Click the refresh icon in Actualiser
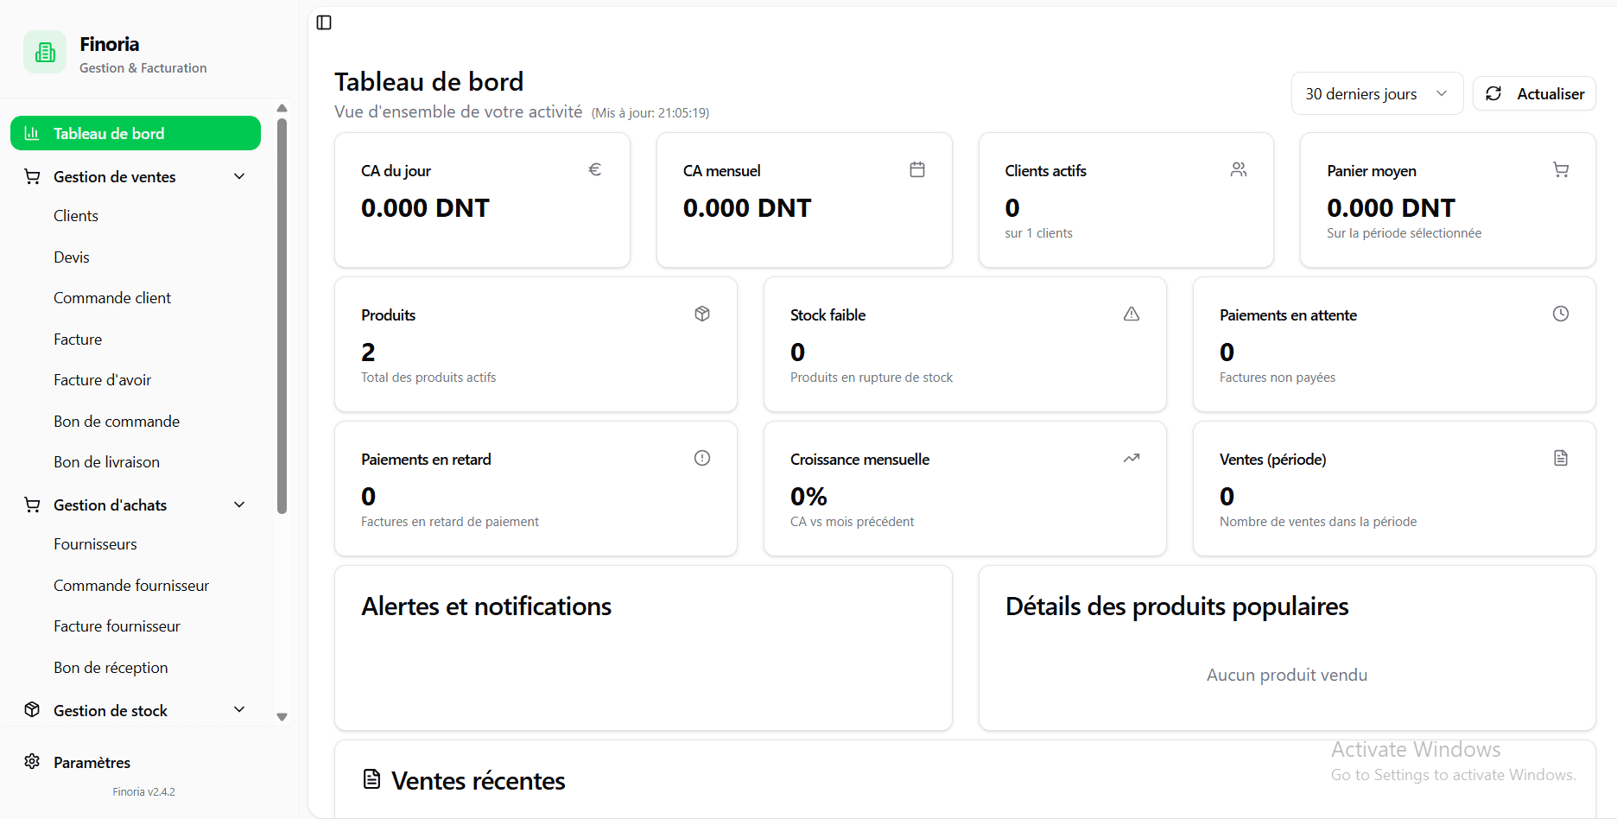1617x819 pixels. coord(1493,93)
